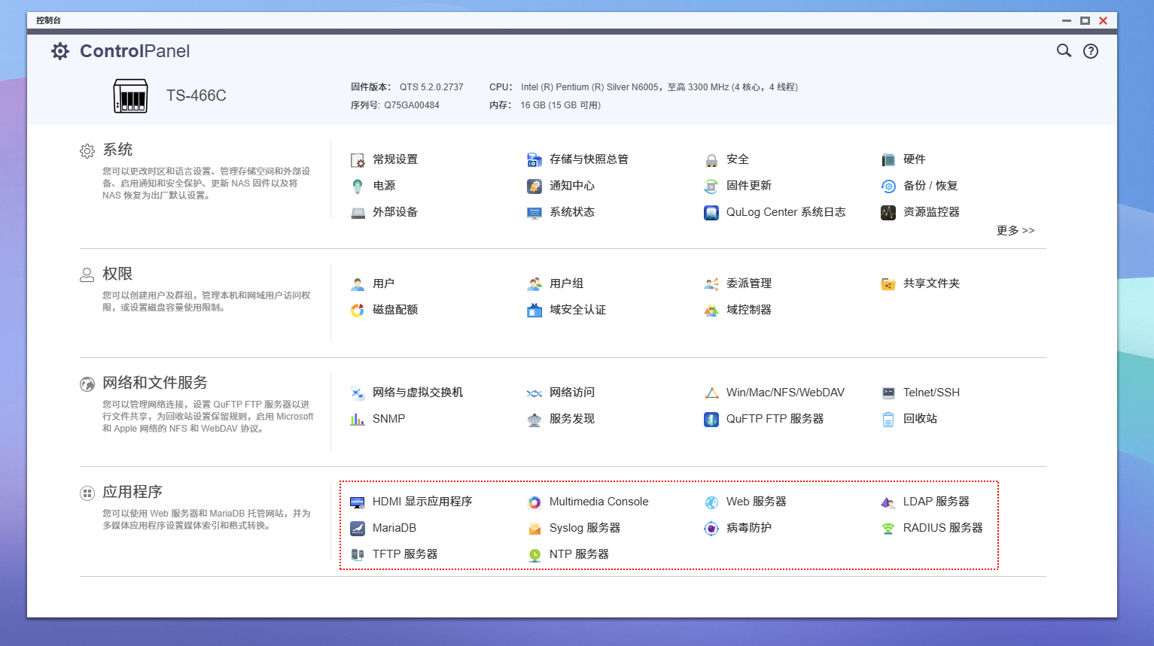1154x646 pixels.
Task: Click the 网络访问 icon
Action: point(534,393)
